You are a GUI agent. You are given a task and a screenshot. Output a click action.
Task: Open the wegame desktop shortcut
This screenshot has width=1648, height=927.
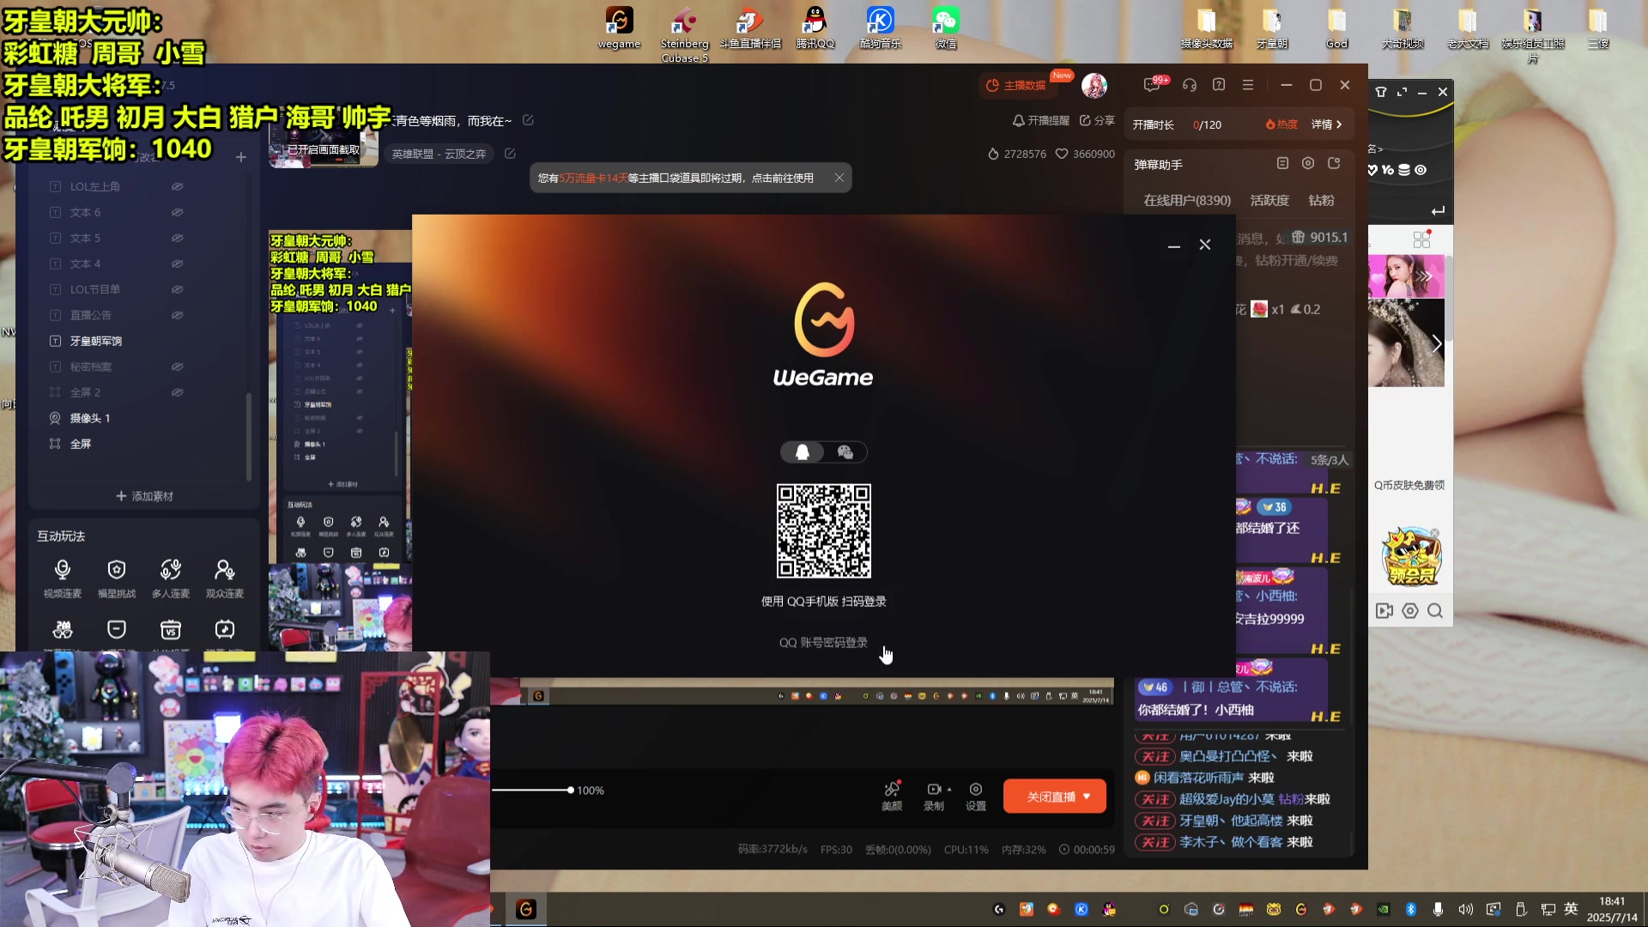[619, 28]
